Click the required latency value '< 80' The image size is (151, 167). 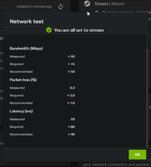71,127
